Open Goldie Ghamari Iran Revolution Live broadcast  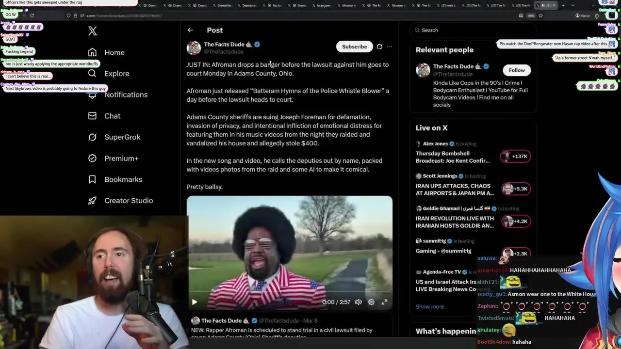pos(455,222)
